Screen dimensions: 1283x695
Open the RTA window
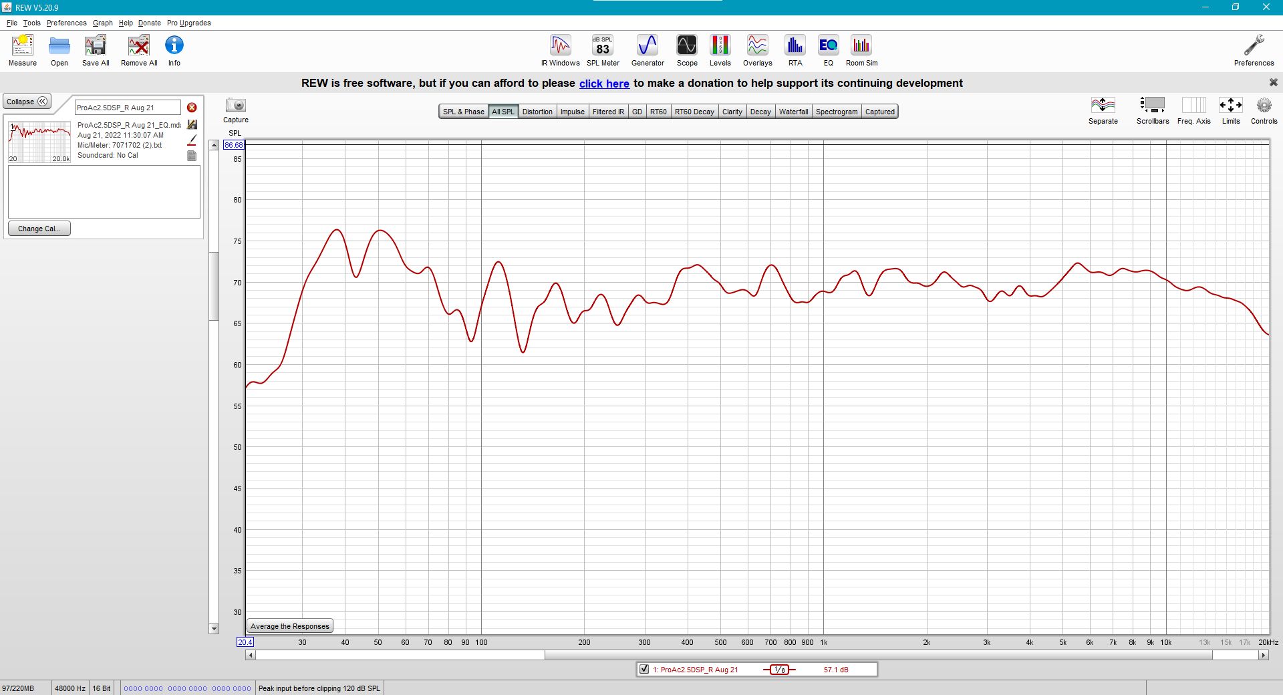point(795,50)
